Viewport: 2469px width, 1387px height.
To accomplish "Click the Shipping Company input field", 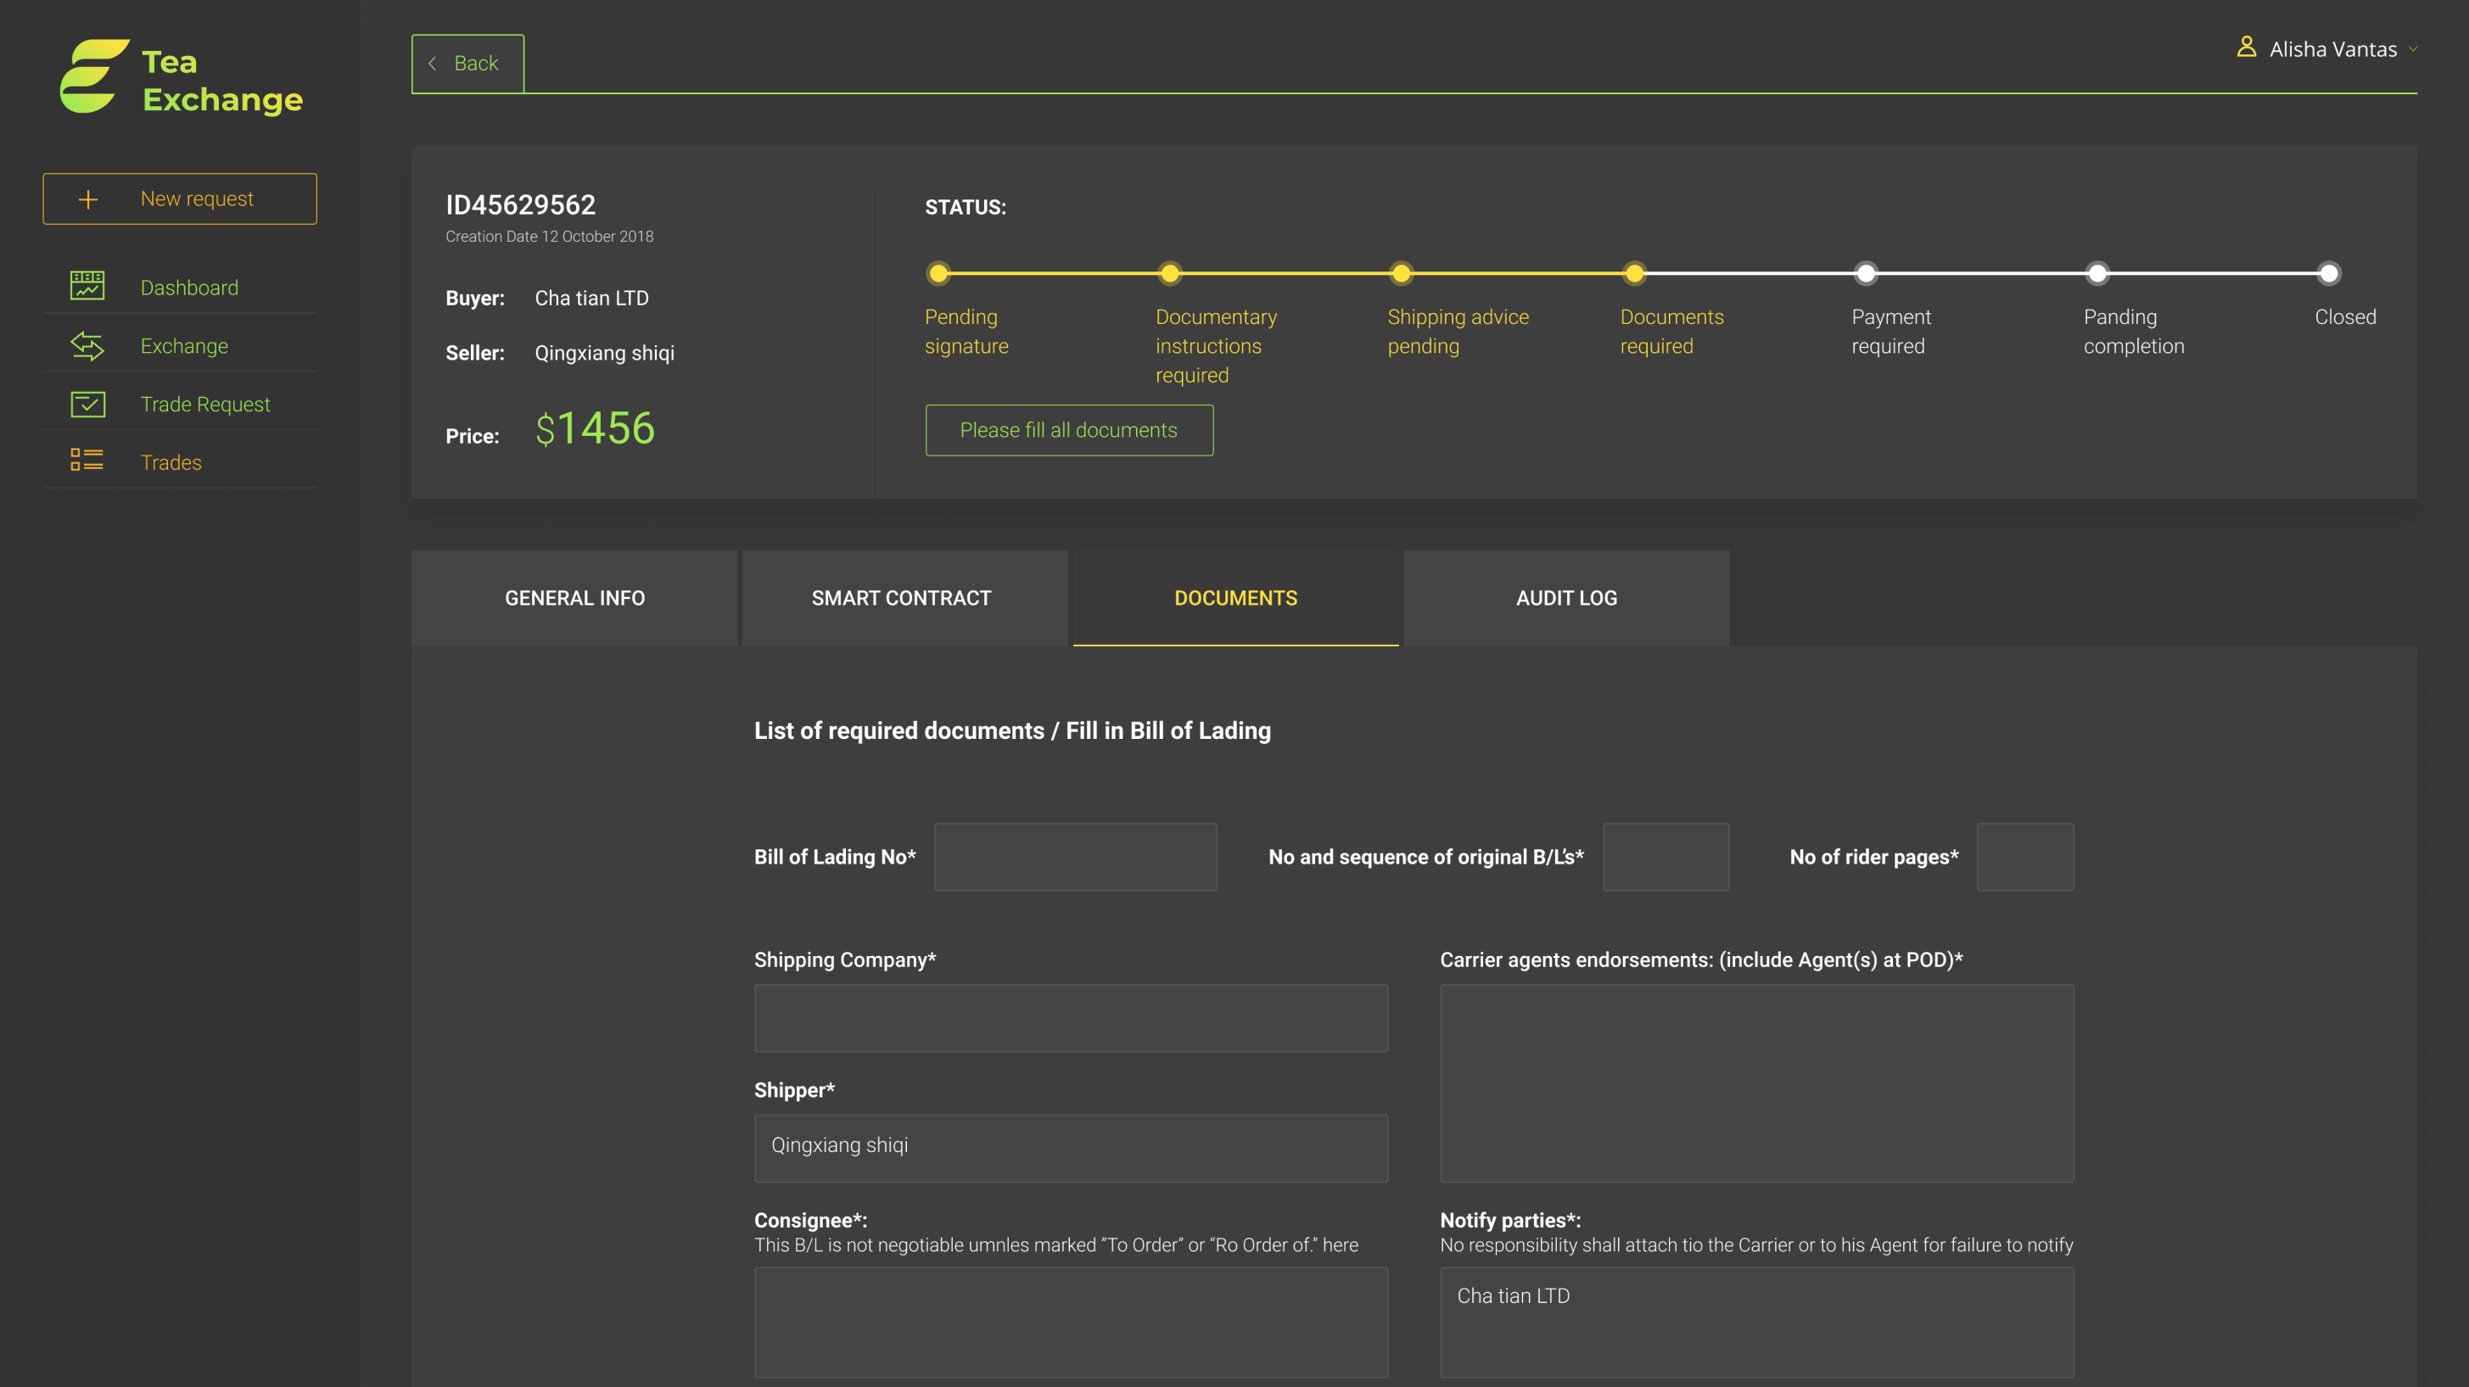I will (1071, 1018).
